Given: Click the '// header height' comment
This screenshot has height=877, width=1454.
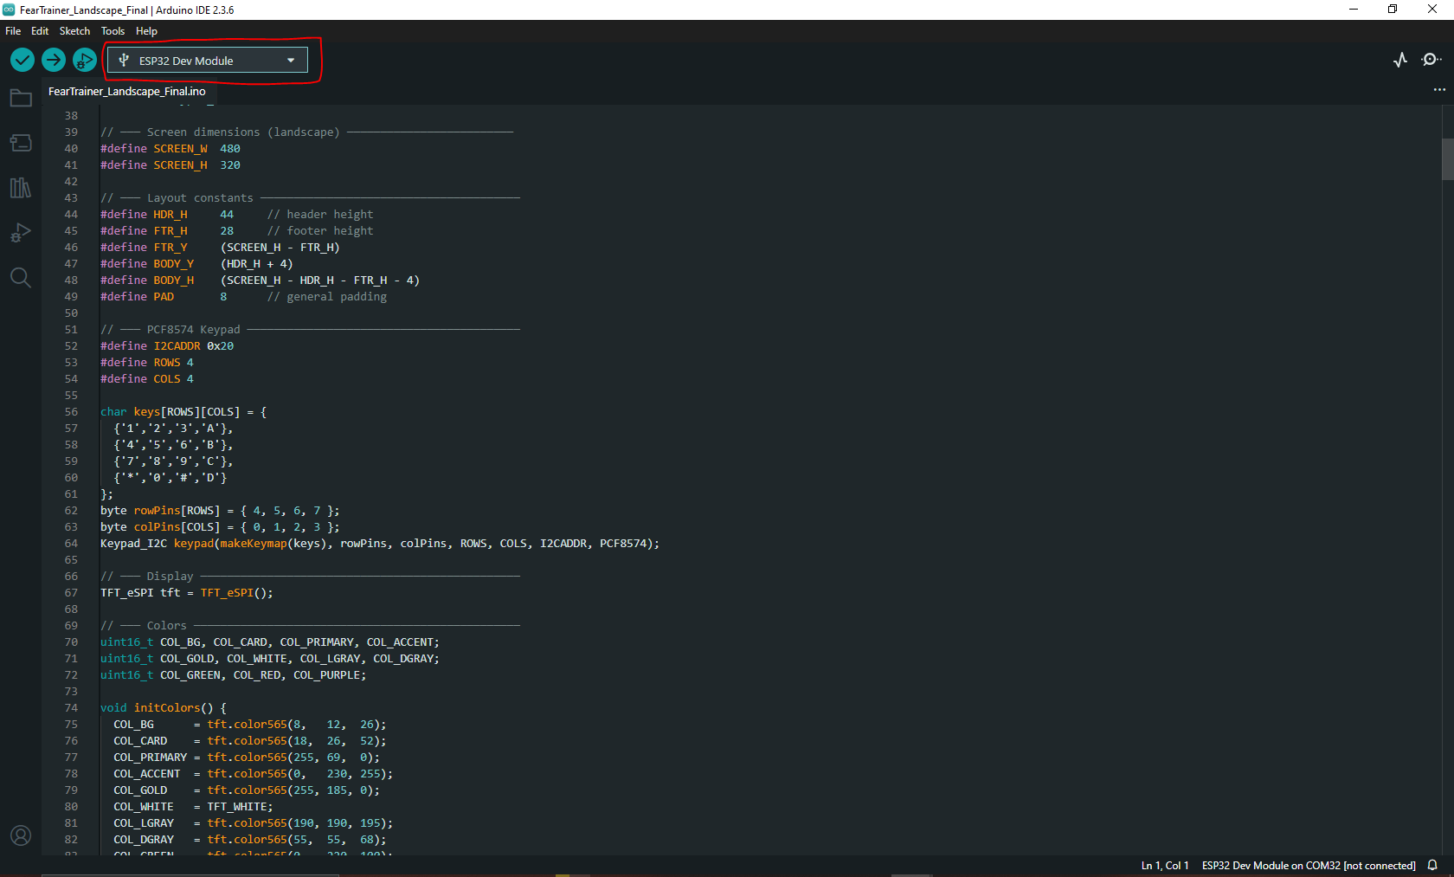Looking at the screenshot, I should (x=320, y=215).
